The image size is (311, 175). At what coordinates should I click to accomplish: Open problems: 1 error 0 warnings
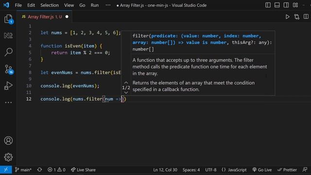click(56, 170)
